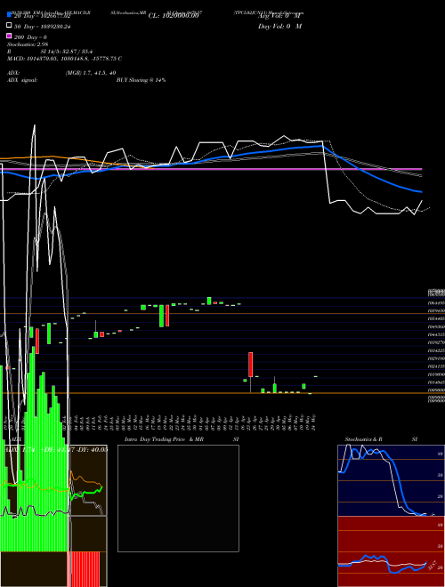Screen dimensions: 445x587
Task: Click the CL closing price value
Action: pos(173,16)
